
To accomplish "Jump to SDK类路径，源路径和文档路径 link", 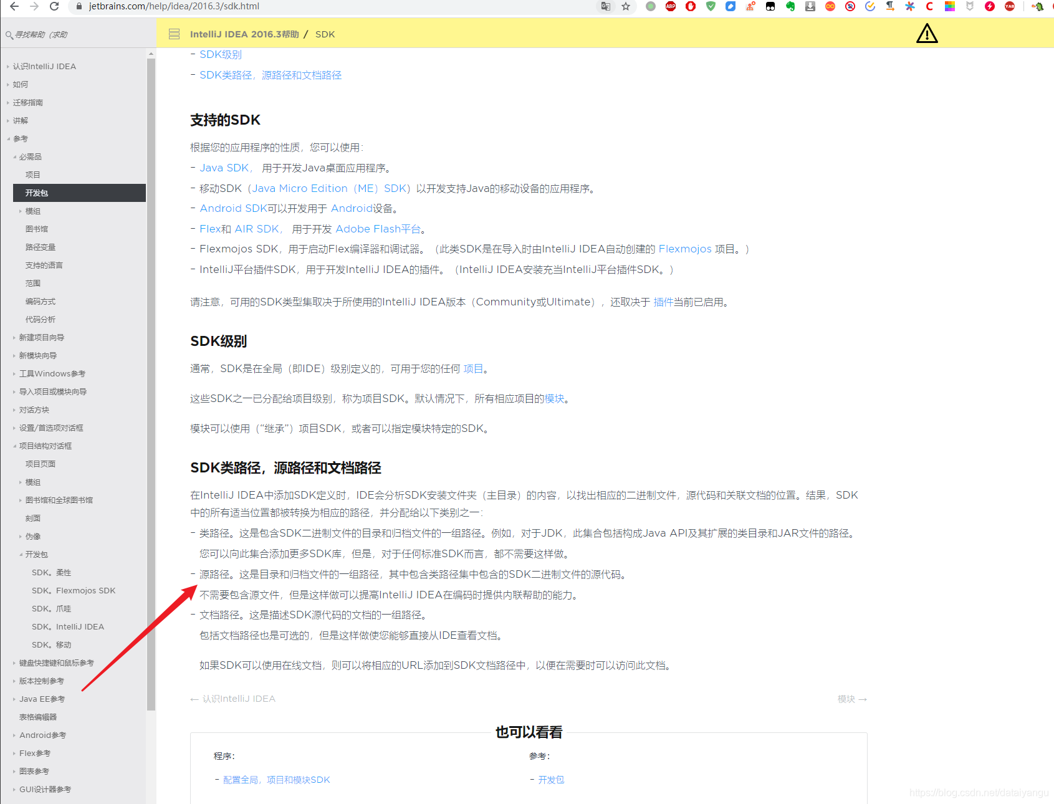I will tap(271, 75).
